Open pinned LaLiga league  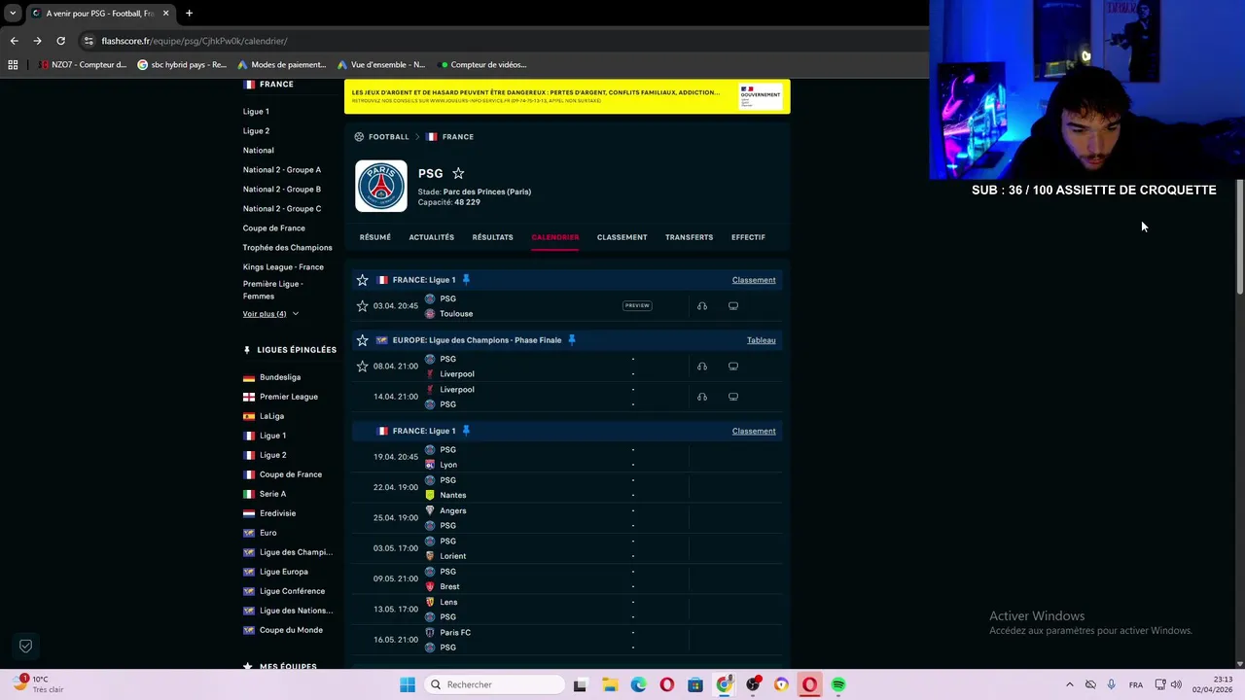272,416
